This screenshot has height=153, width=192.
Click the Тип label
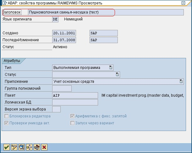pos(8,68)
